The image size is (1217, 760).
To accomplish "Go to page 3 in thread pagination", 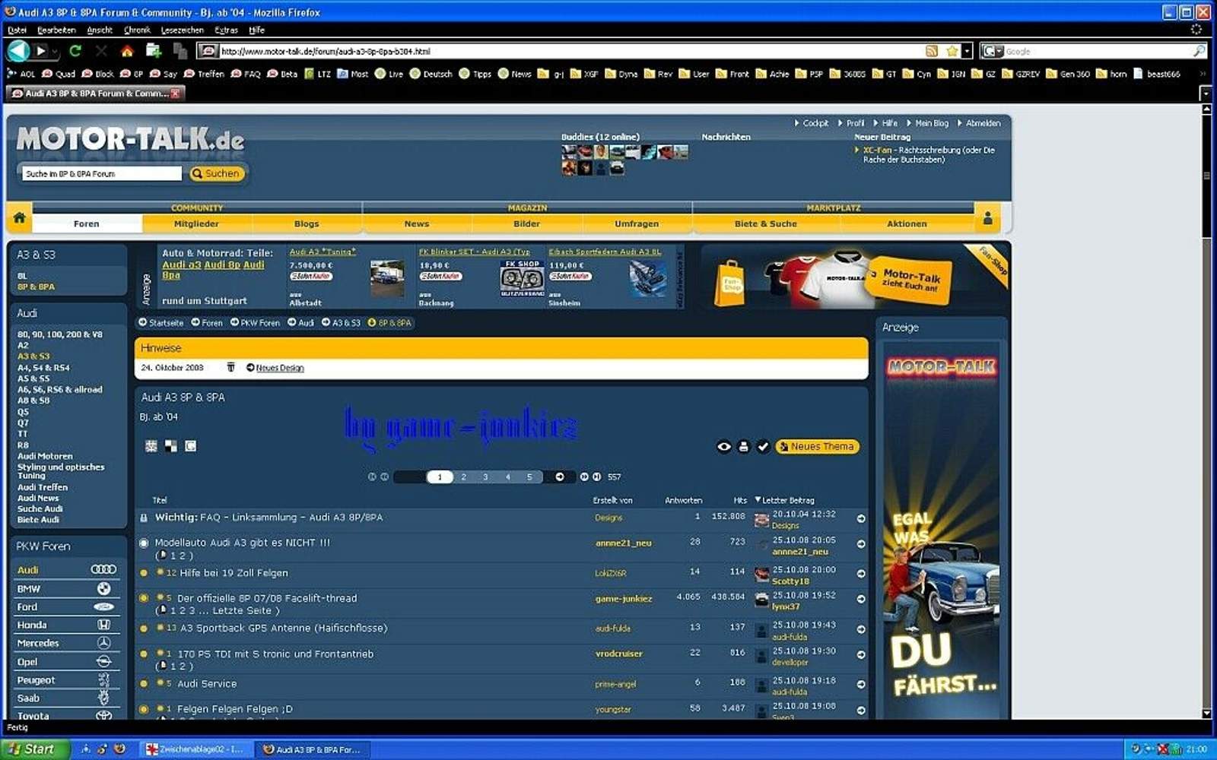I will [485, 477].
